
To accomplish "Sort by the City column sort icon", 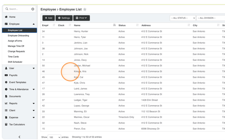I will point(218,25).
